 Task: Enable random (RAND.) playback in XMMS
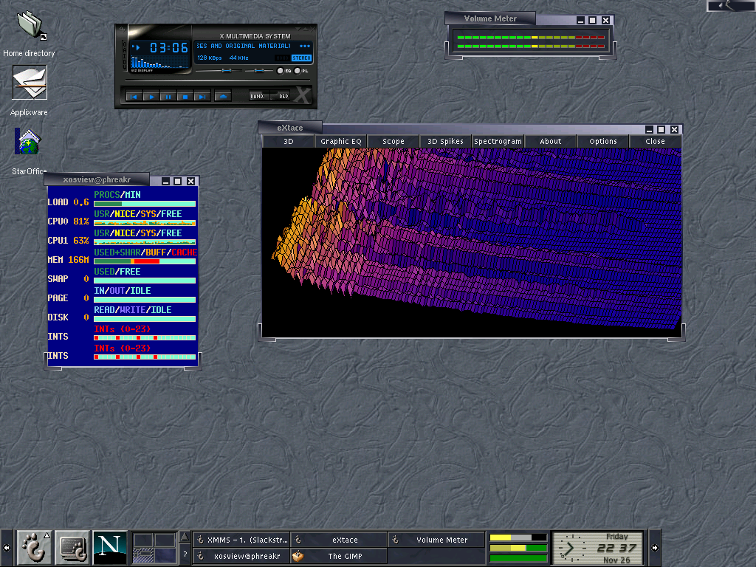[258, 96]
